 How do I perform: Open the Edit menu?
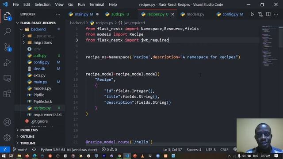pos(27,4)
